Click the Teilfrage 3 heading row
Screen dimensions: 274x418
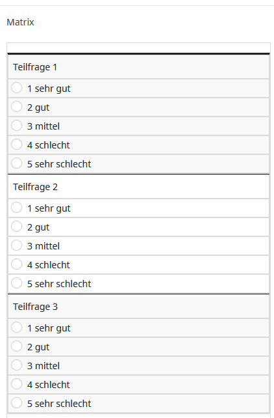pyautogui.click(x=138, y=307)
